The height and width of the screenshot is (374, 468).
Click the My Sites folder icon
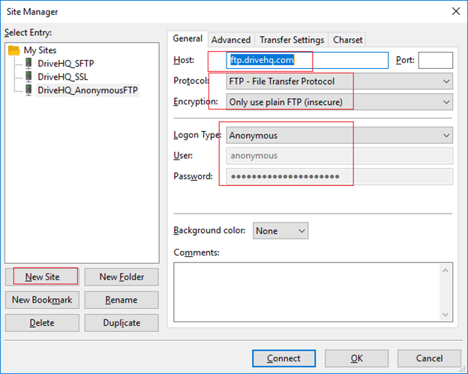click(x=14, y=50)
